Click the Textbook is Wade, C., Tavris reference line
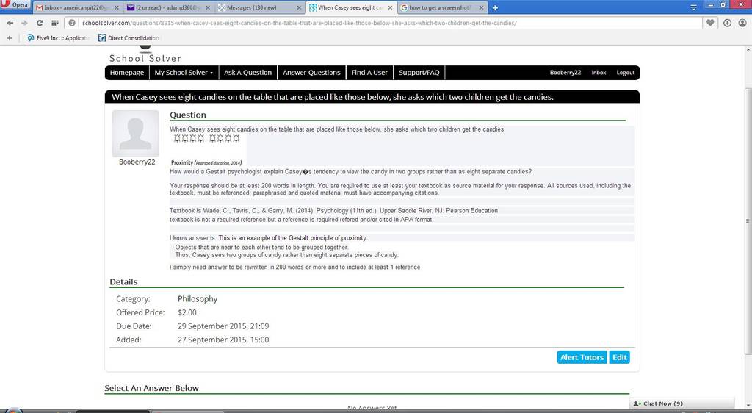This screenshot has width=752, height=413. pos(334,211)
